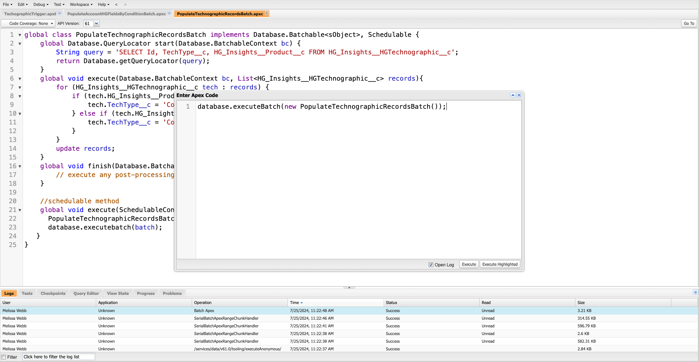The height and width of the screenshot is (362, 699).
Task: Click the Go To button
Action: (689, 23)
